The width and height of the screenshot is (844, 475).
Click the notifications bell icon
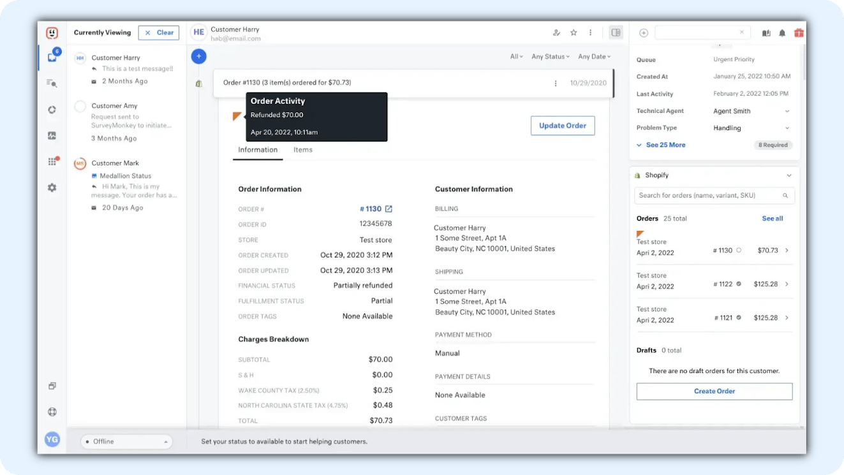(x=782, y=33)
